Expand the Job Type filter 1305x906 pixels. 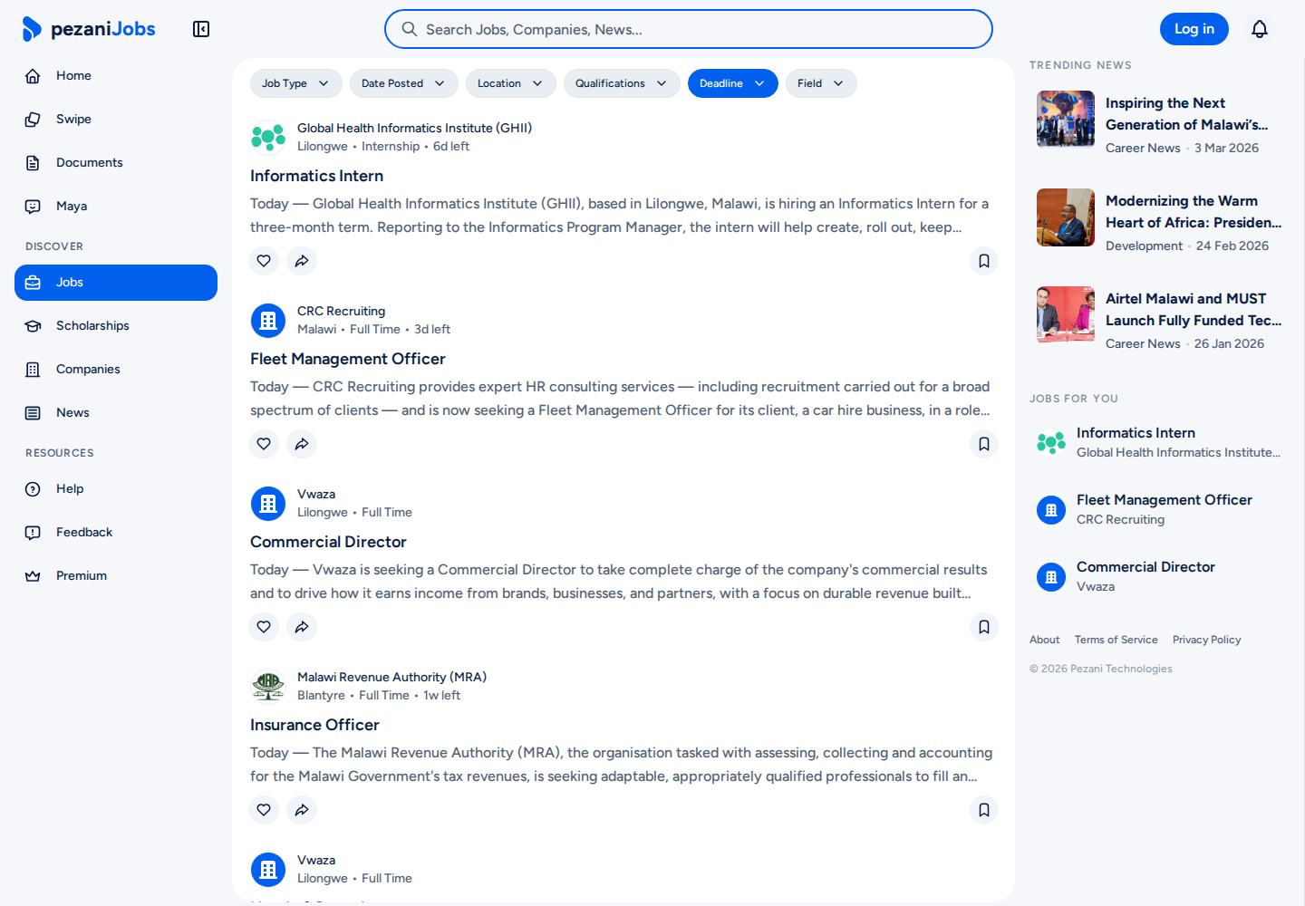tap(296, 83)
